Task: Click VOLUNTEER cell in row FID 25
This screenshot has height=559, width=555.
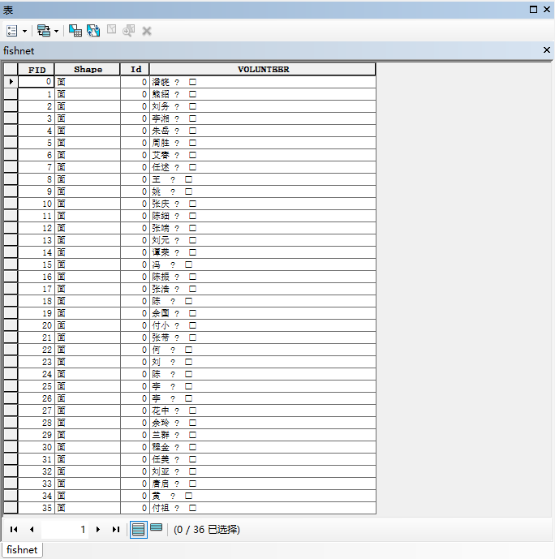Action: click(263, 386)
